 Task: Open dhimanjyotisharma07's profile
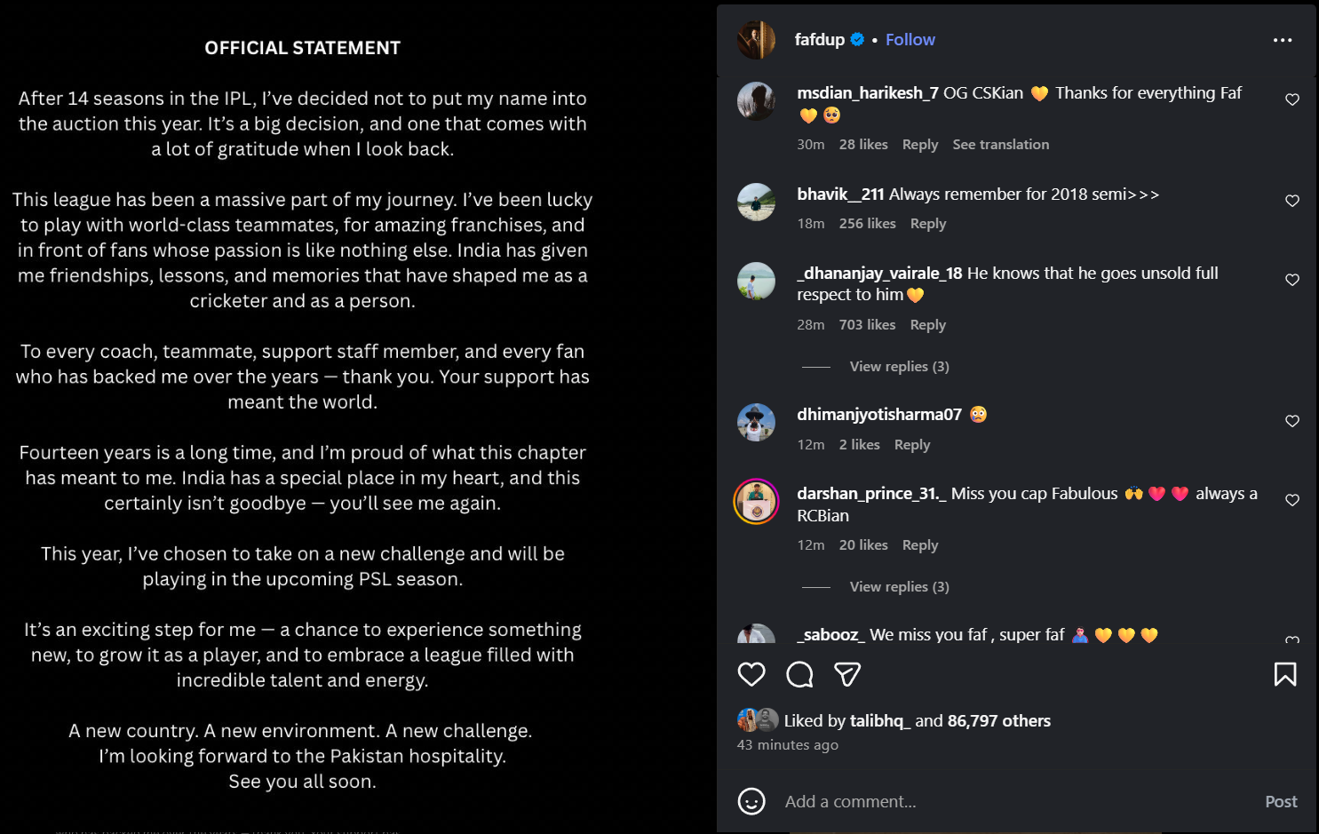pos(878,414)
